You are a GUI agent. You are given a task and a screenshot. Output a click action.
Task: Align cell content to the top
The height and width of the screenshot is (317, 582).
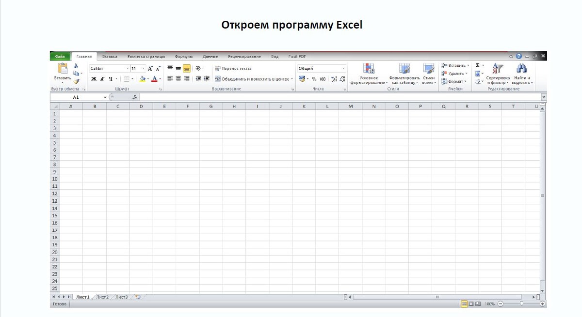coord(170,69)
